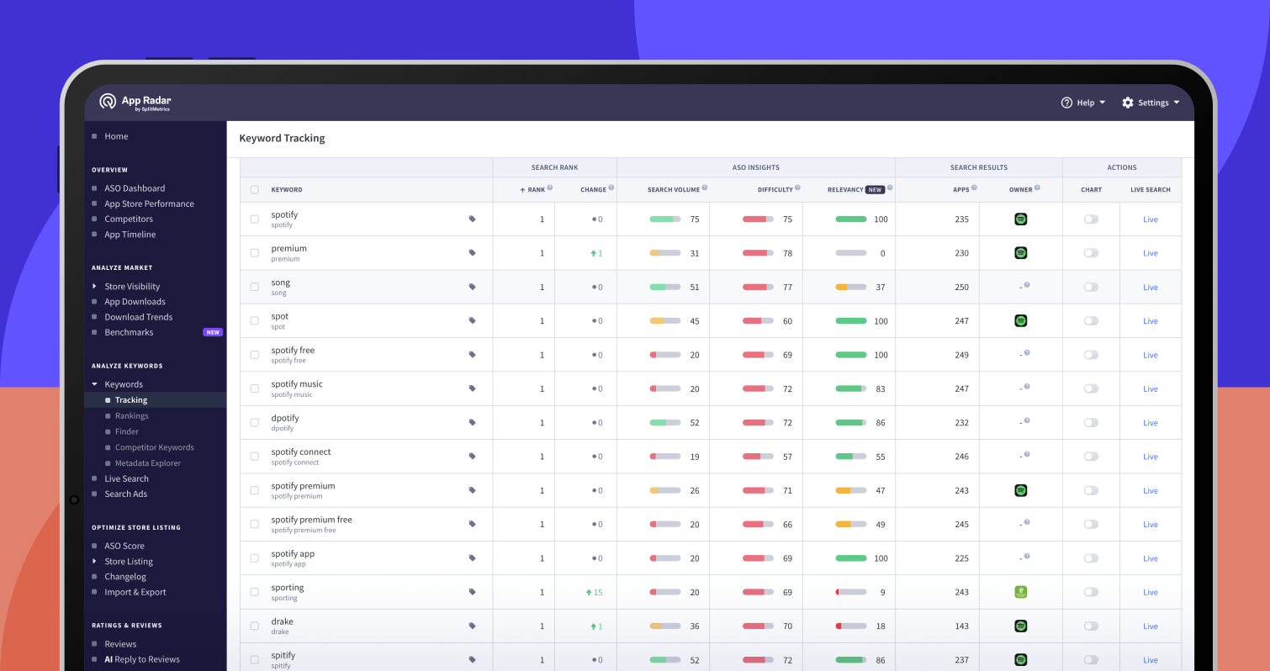1270x671 pixels.
Task: Open App Downloads page
Action: (x=135, y=302)
